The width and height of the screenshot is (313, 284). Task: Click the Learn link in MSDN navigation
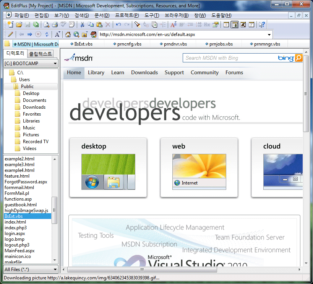118,72
